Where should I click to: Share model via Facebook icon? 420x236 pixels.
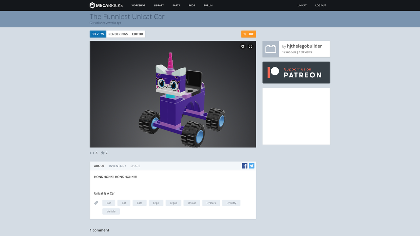click(245, 166)
